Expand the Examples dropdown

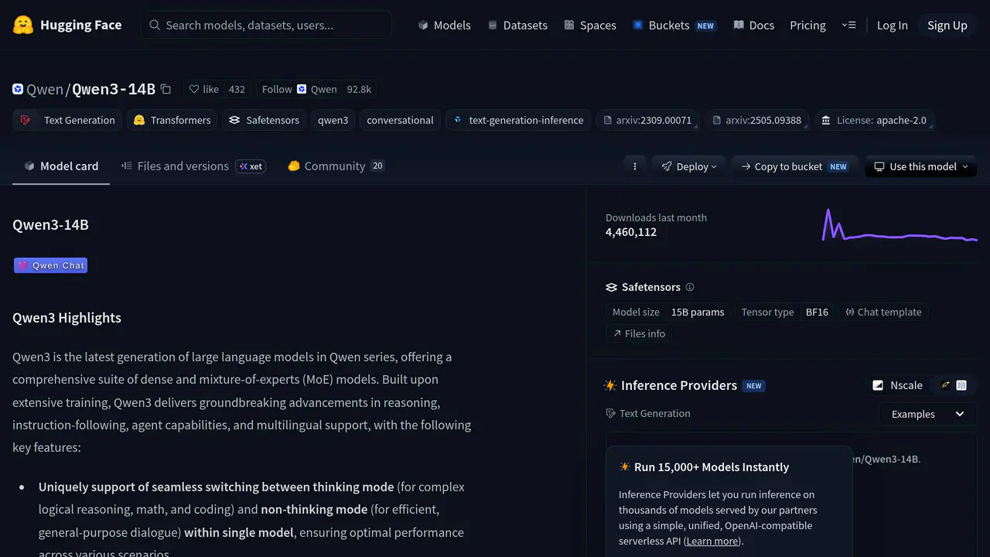[x=928, y=414]
